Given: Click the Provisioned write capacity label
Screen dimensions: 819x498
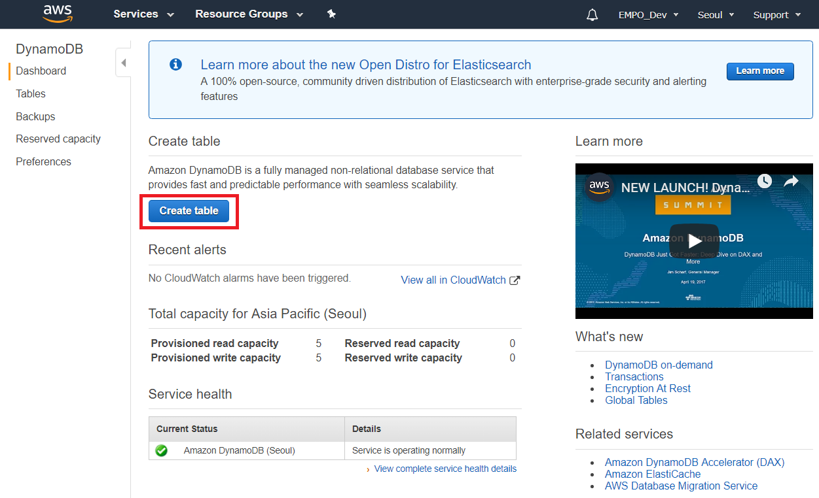Looking at the screenshot, I should (x=216, y=357).
